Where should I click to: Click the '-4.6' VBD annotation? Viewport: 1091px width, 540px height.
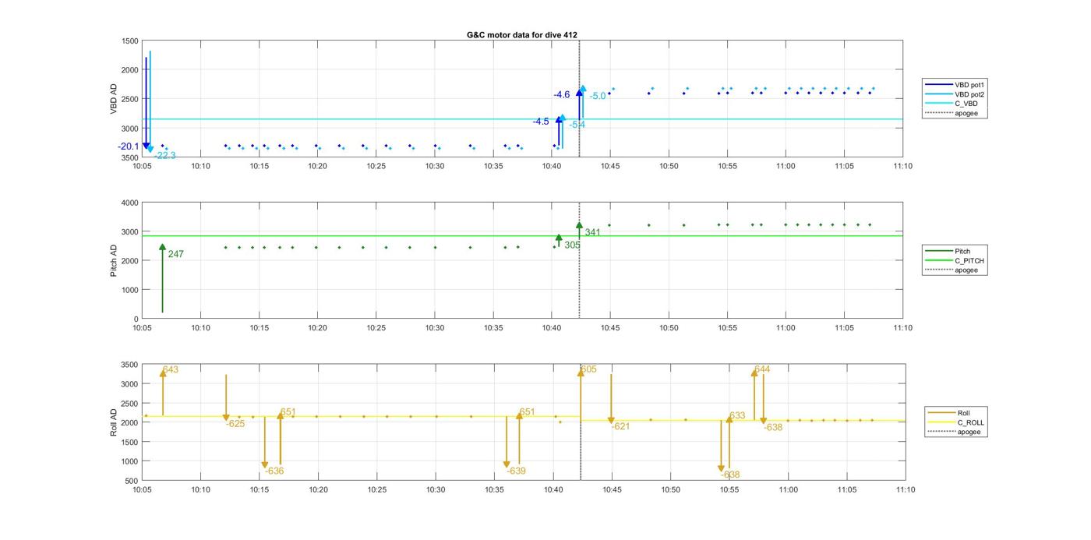562,95
